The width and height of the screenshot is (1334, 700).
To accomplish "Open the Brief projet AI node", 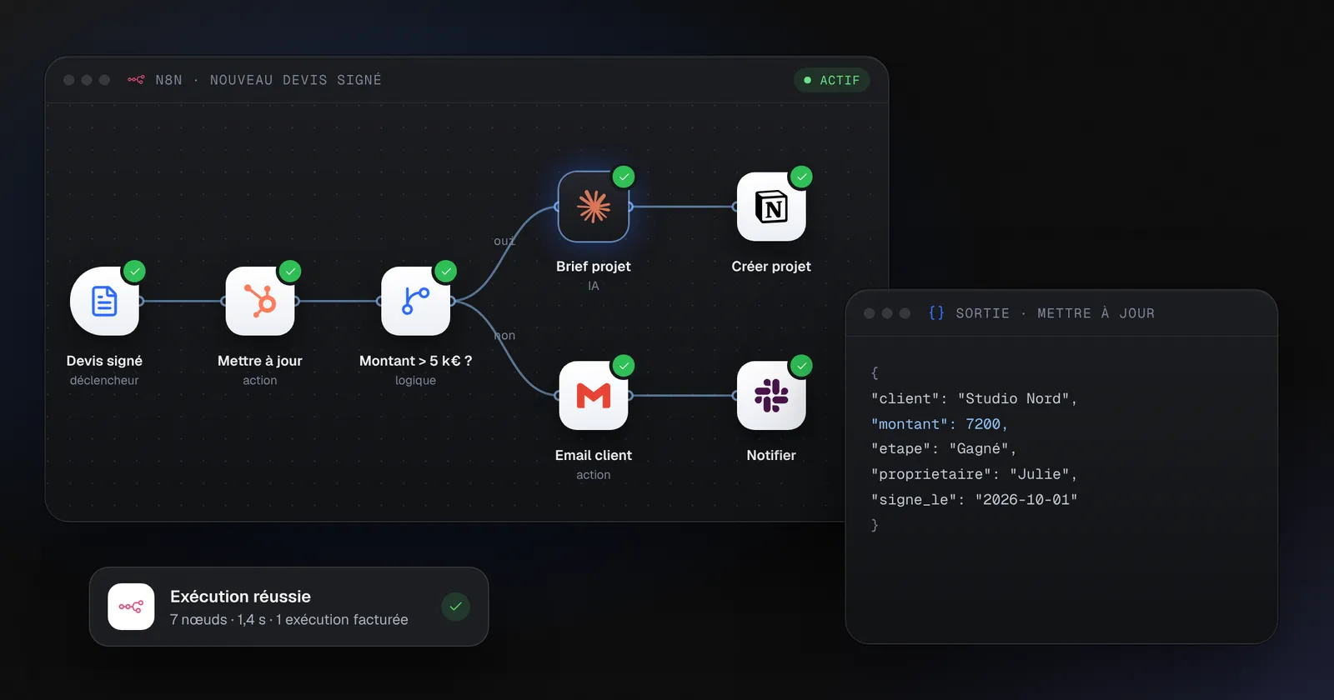I will click(594, 207).
